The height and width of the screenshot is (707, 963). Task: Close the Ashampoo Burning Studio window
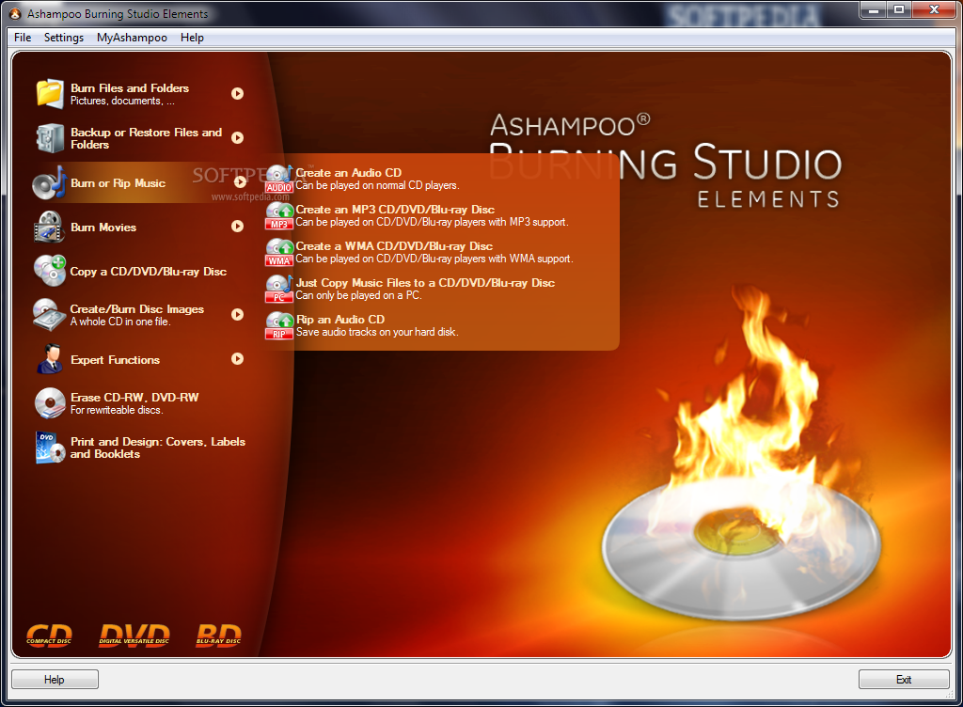pos(934,9)
